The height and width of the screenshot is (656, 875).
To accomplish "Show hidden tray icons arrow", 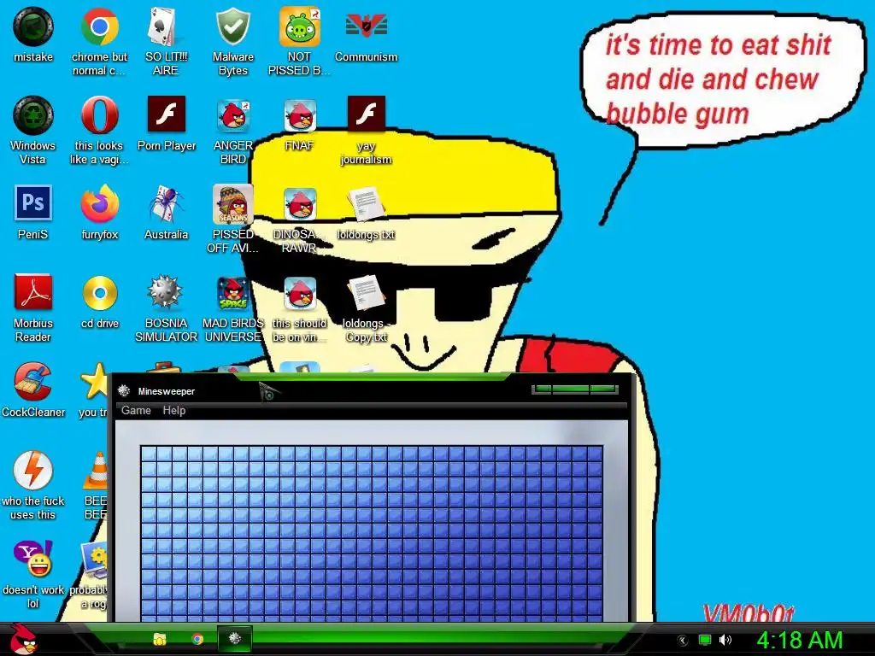I will pos(682,640).
